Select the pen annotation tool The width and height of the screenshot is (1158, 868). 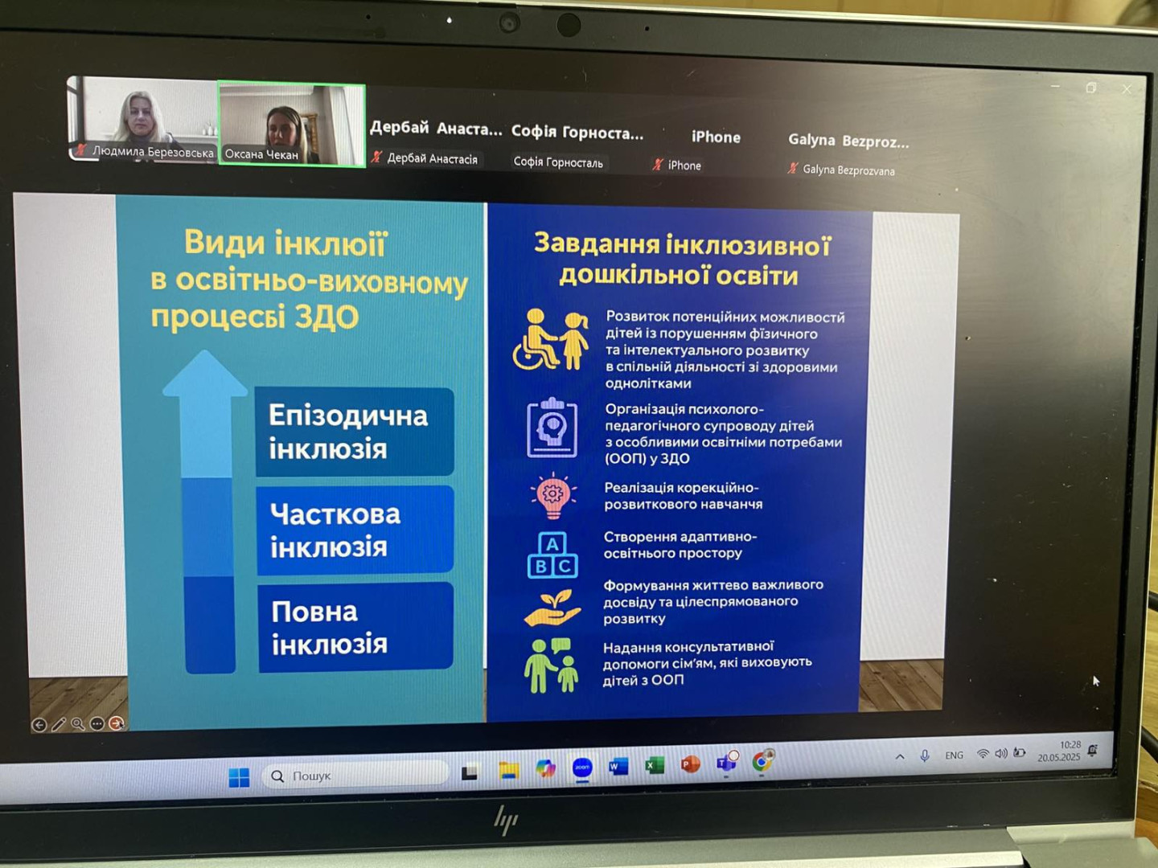(59, 724)
